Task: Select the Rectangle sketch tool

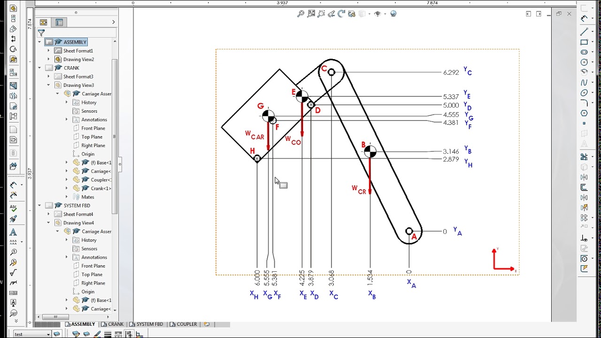Action: point(584,42)
